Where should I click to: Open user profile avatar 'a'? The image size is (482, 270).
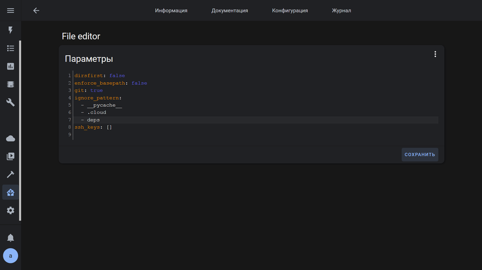10,256
